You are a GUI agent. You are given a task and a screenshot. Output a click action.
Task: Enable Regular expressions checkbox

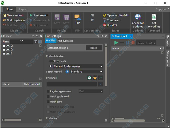point(48,91)
